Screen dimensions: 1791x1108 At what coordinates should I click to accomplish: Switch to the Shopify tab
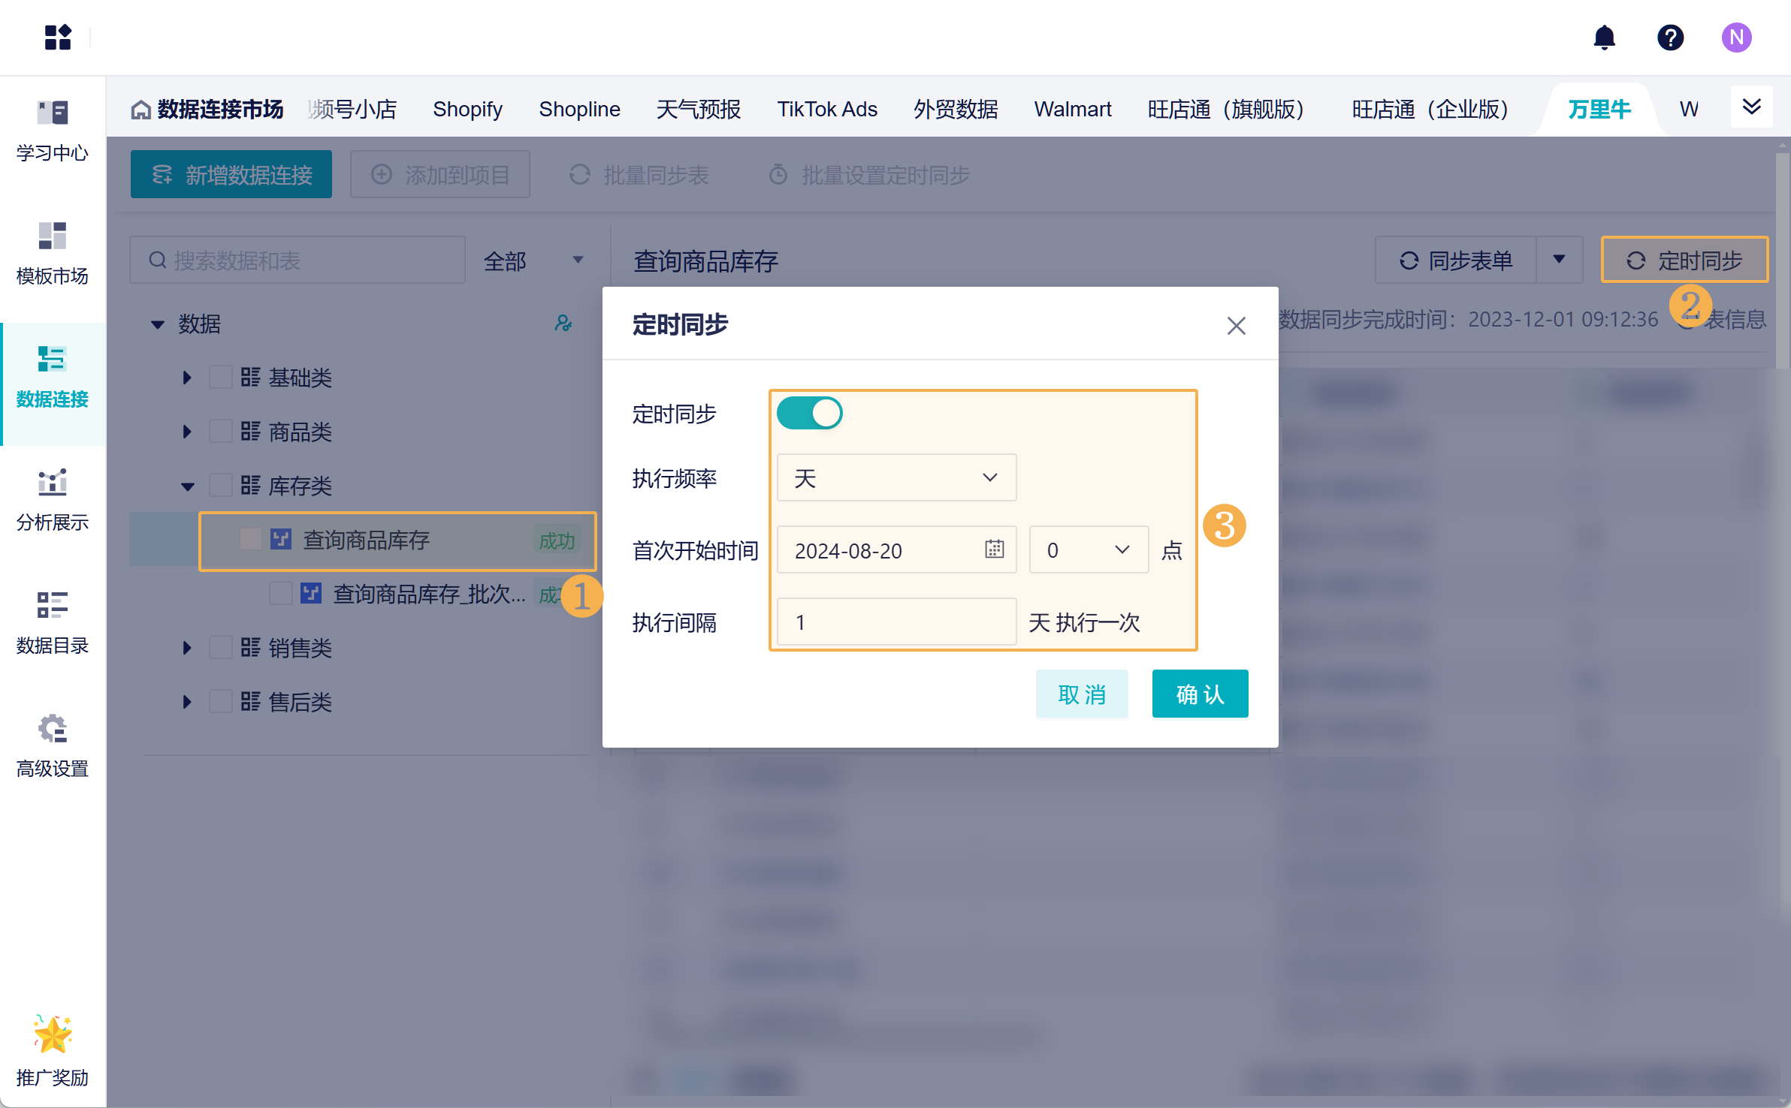467,110
